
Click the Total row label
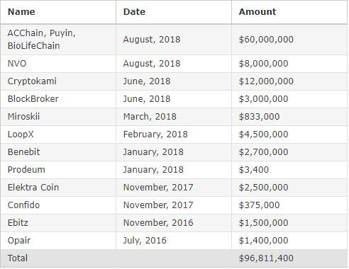[x=18, y=258]
